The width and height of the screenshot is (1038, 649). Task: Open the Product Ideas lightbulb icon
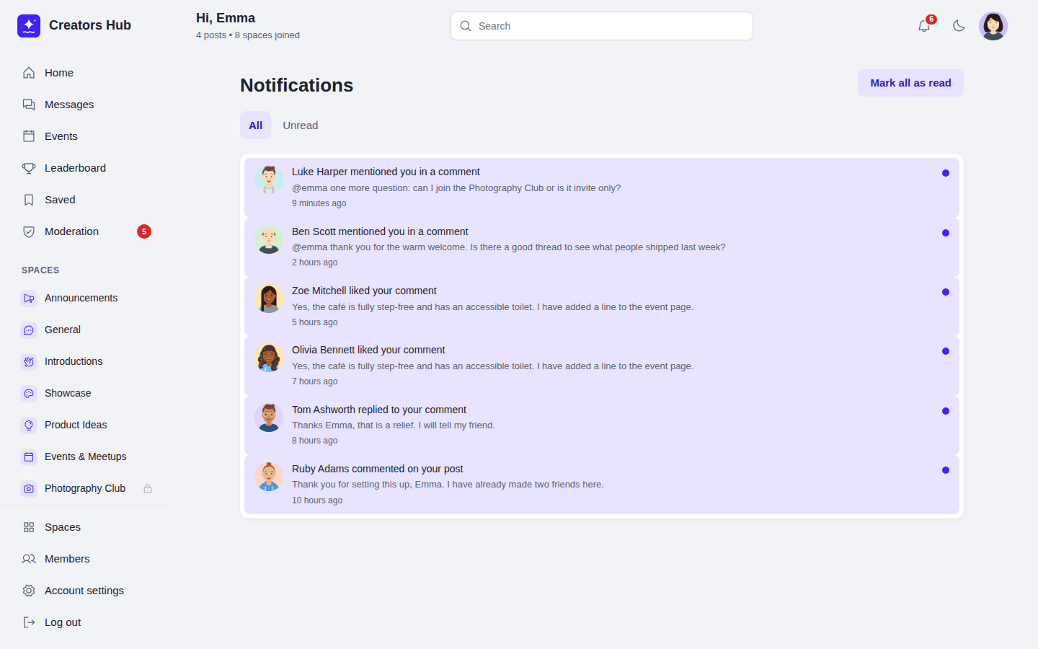(x=29, y=425)
